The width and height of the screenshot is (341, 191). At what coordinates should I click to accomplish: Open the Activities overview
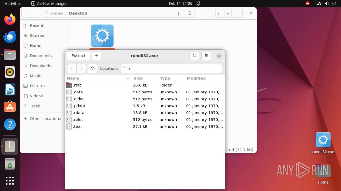13,3
